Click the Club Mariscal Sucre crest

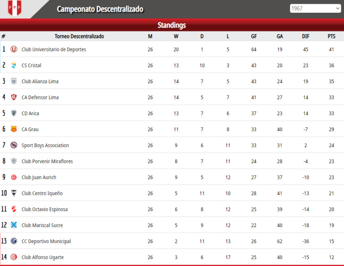click(14, 225)
